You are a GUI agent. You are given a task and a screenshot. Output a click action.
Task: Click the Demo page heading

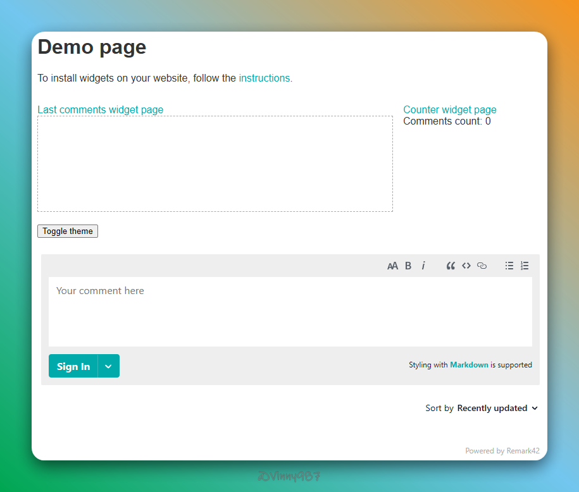point(92,47)
